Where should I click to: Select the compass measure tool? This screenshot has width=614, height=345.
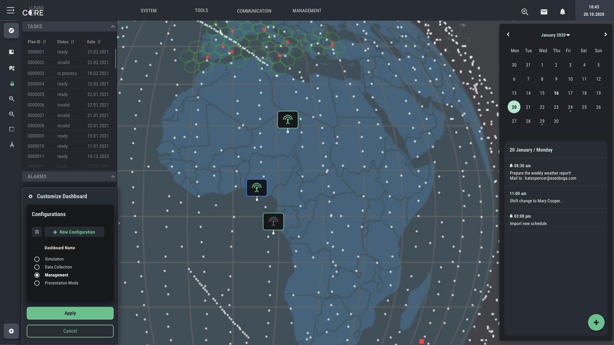pos(12,145)
